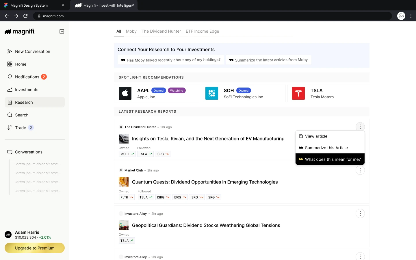The image size is (416, 260).
Task: Open the Geopolitical Guardians article thumbnail
Action: tap(124, 225)
